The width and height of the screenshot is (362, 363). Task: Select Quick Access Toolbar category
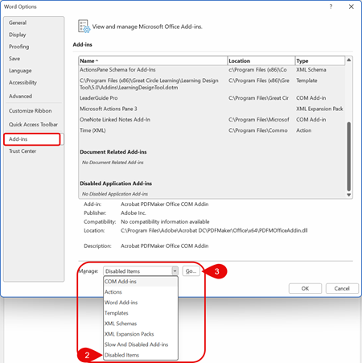[x=33, y=124]
